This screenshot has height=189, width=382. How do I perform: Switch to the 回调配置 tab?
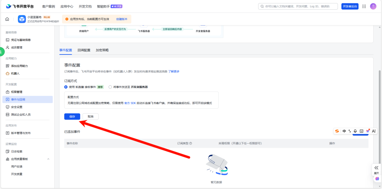[x=84, y=50]
